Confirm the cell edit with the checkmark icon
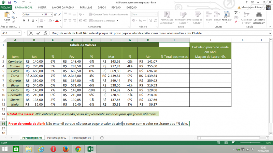 pos(38,33)
